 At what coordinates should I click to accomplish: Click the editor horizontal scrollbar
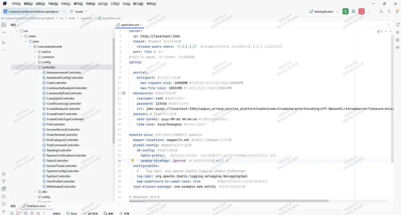pyautogui.click(x=229, y=201)
